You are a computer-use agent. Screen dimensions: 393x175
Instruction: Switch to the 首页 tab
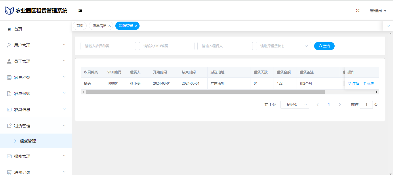(x=80, y=26)
